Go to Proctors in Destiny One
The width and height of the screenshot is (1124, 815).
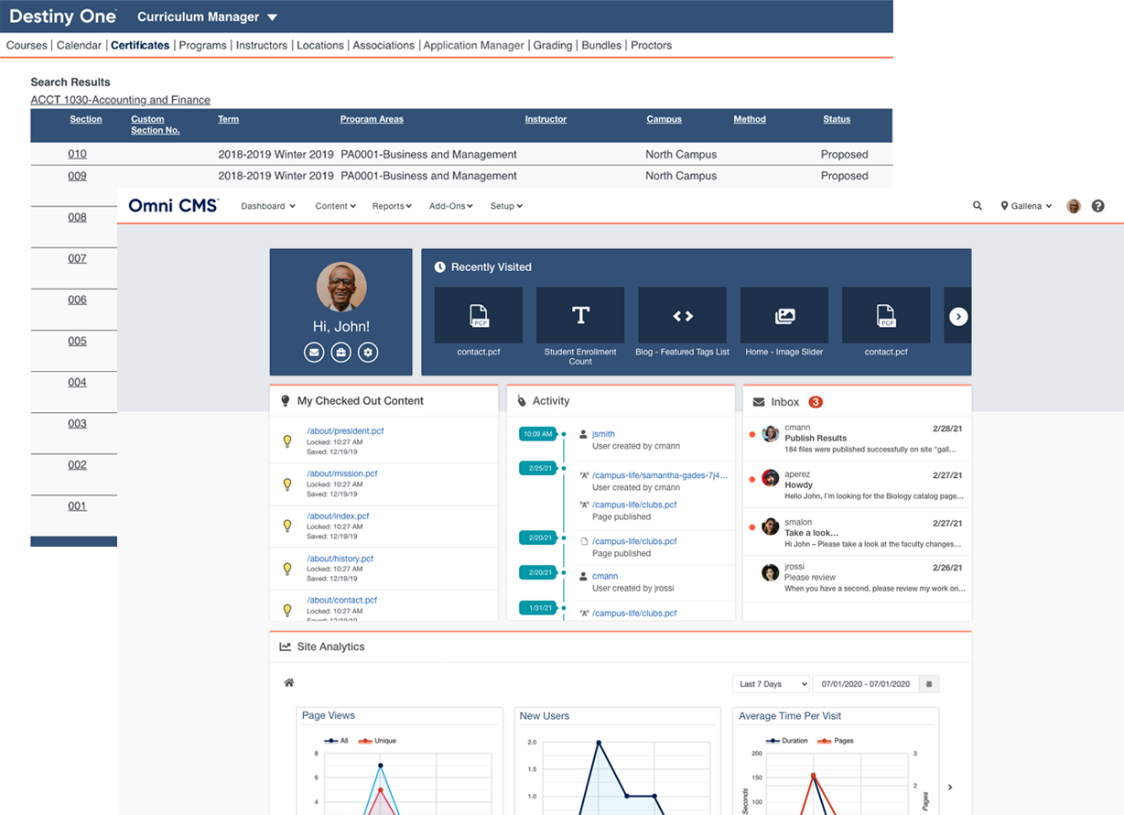click(x=652, y=45)
